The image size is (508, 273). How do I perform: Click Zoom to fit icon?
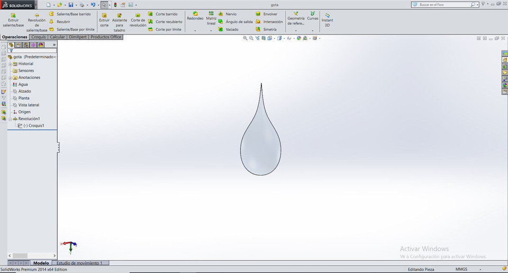[245, 38]
